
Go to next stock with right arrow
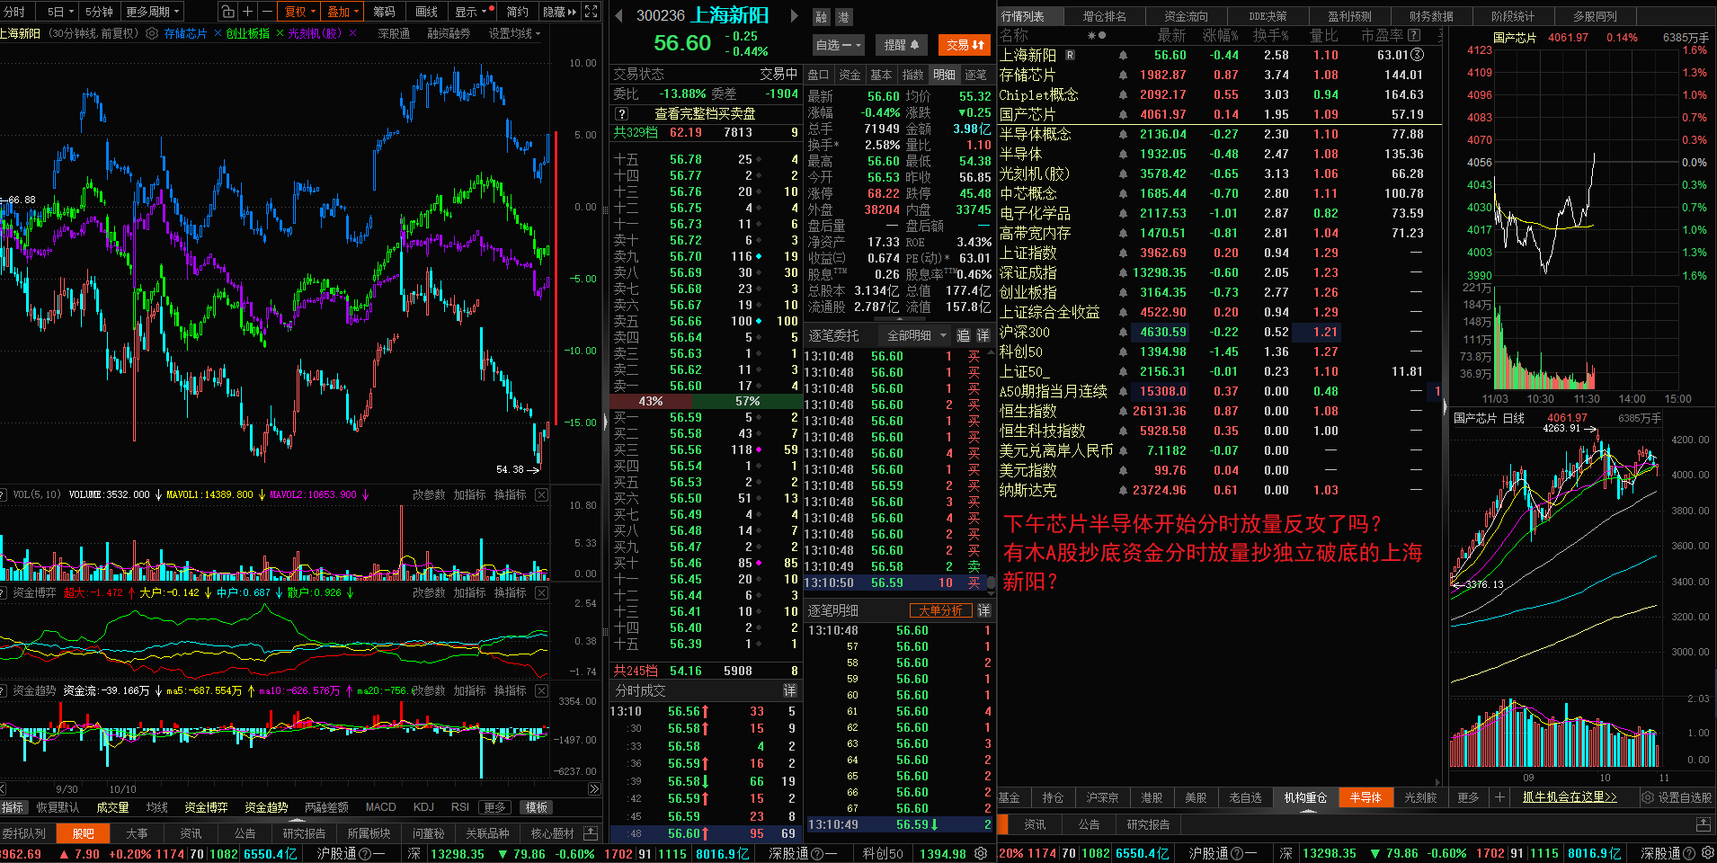tap(794, 16)
